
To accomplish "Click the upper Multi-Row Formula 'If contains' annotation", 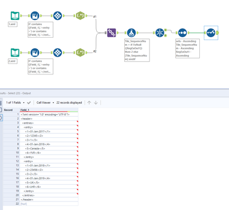I will pos(41,30).
